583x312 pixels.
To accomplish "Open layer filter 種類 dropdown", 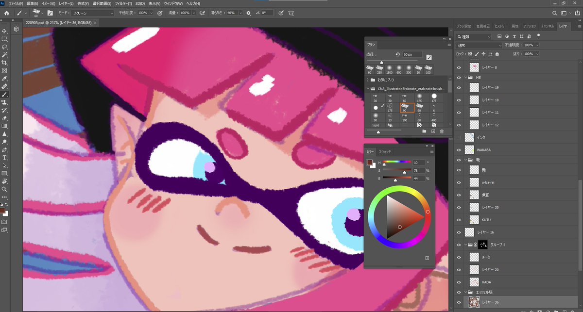I will click(474, 36).
